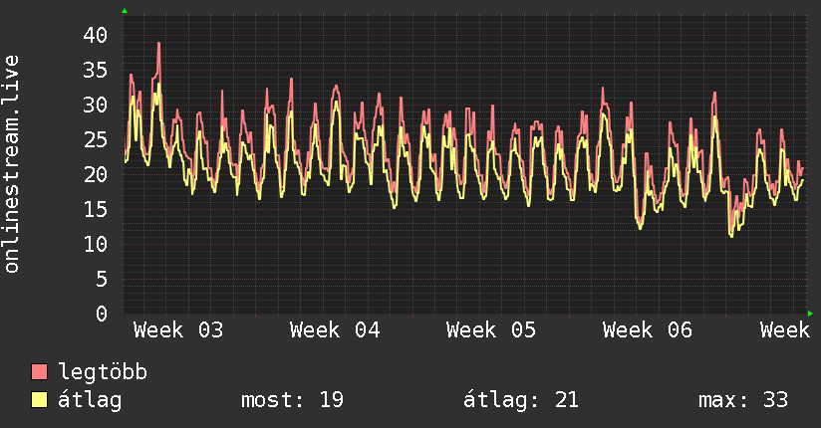Click the y-axis value 10

pyautogui.click(x=95, y=244)
